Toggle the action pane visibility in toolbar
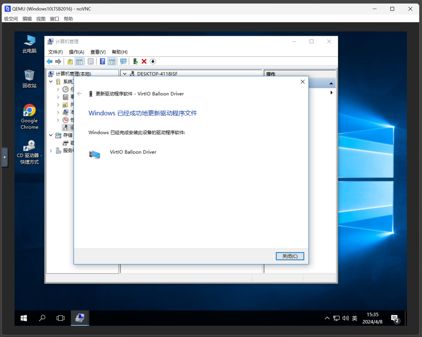The width and height of the screenshot is (422, 337). click(112, 61)
